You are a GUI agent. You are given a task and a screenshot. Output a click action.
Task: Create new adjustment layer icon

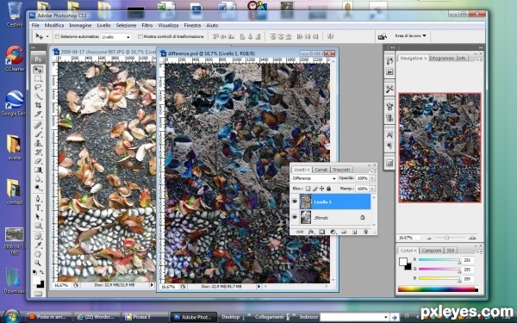click(333, 232)
